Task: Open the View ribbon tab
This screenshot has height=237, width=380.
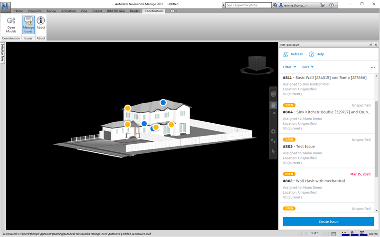Action: click(x=84, y=11)
